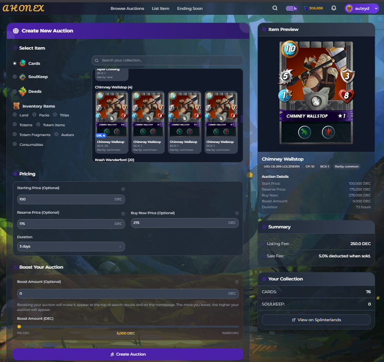Screen dimensions: 384x362
Task: Select the Avatars inventory option
Action: (56, 134)
